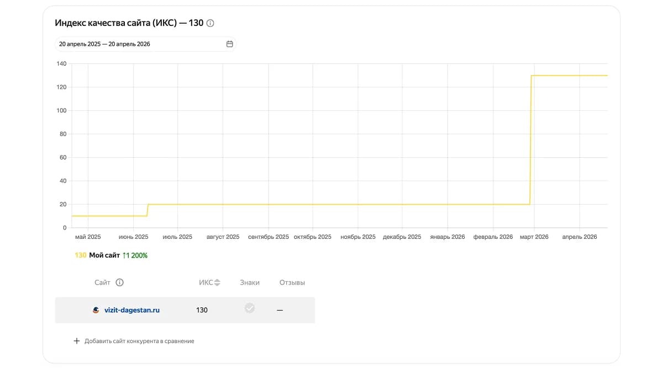Viewport: 662px width, 369px height.
Task: Click the grey checkmark badge in Знаки column
Action: [250, 308]
